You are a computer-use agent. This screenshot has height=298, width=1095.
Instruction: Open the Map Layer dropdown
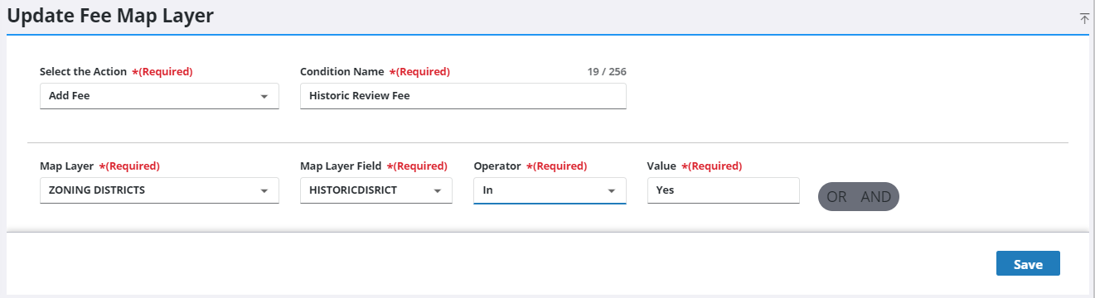click(159, 190)
